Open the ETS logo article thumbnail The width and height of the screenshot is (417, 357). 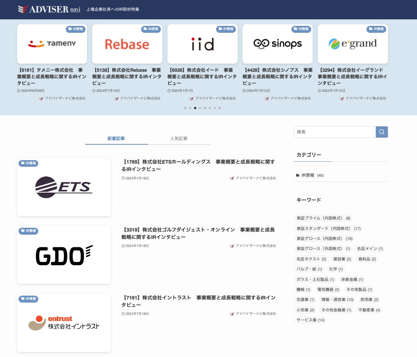[64, 187]
